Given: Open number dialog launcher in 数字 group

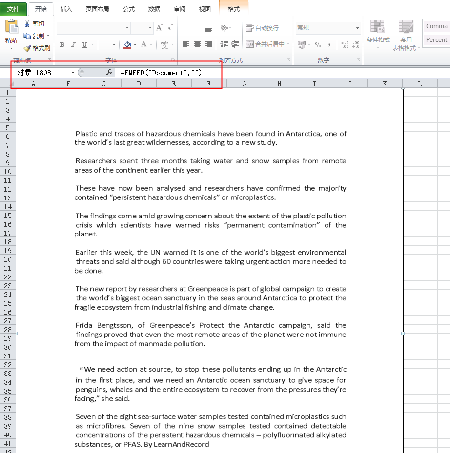Looking at the screenshot, I should pyautogui.click(x=358, y=60).
